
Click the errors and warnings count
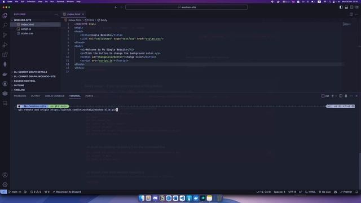click(x=36, y=192)
